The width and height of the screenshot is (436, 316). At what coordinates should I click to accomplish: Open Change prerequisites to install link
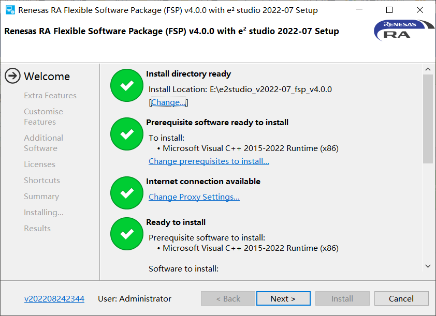click(x=209, y=161)
